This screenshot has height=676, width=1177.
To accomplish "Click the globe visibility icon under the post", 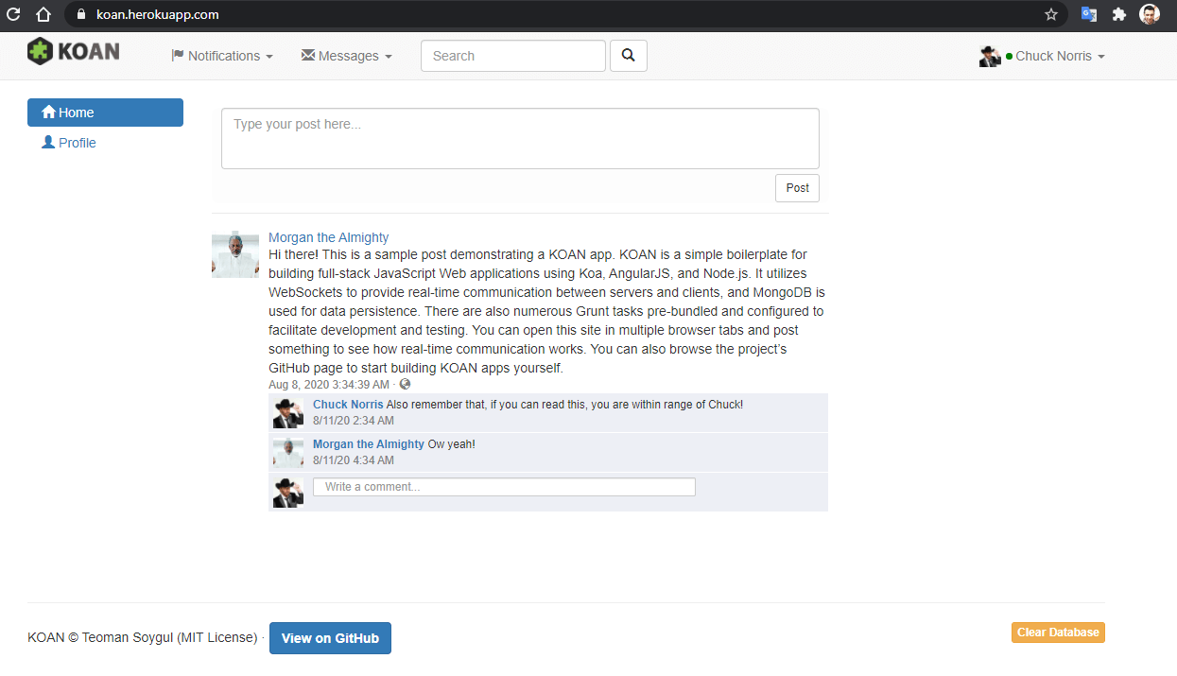I will [x=406, y=384].
